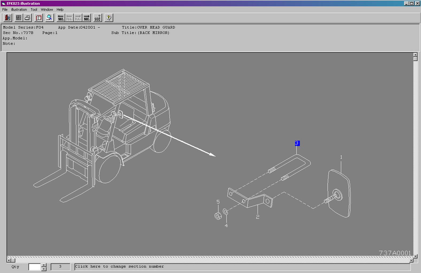The height and width of the screenshot is (273, 421).
Task: Select part callout number 1 for the mirror
Action: 341,157
